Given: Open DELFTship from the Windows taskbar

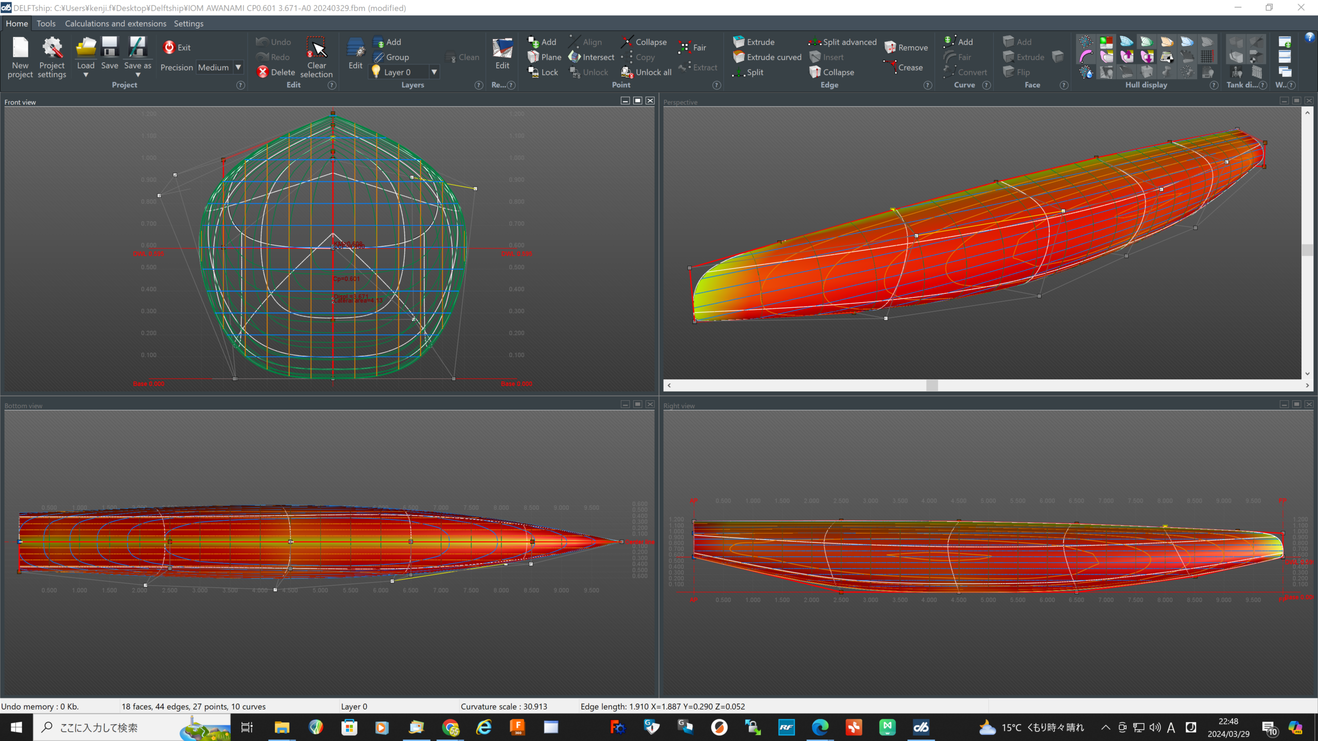Looking at the screenshot, I should click(x=921, y=727).
